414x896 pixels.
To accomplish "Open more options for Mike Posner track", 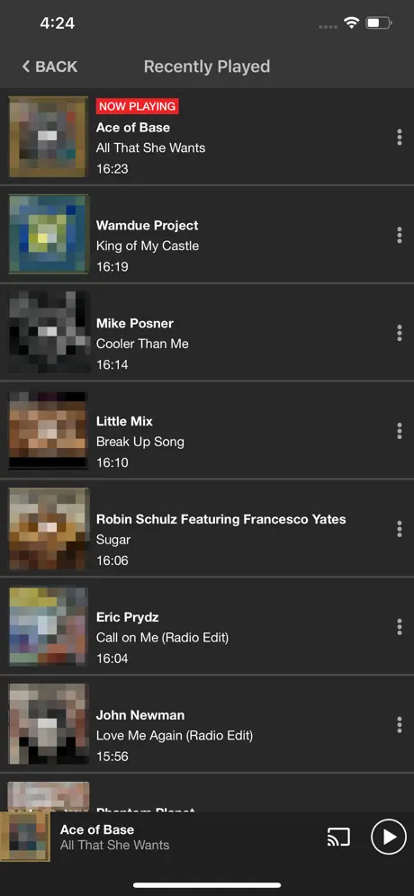I will pos(399,333).
